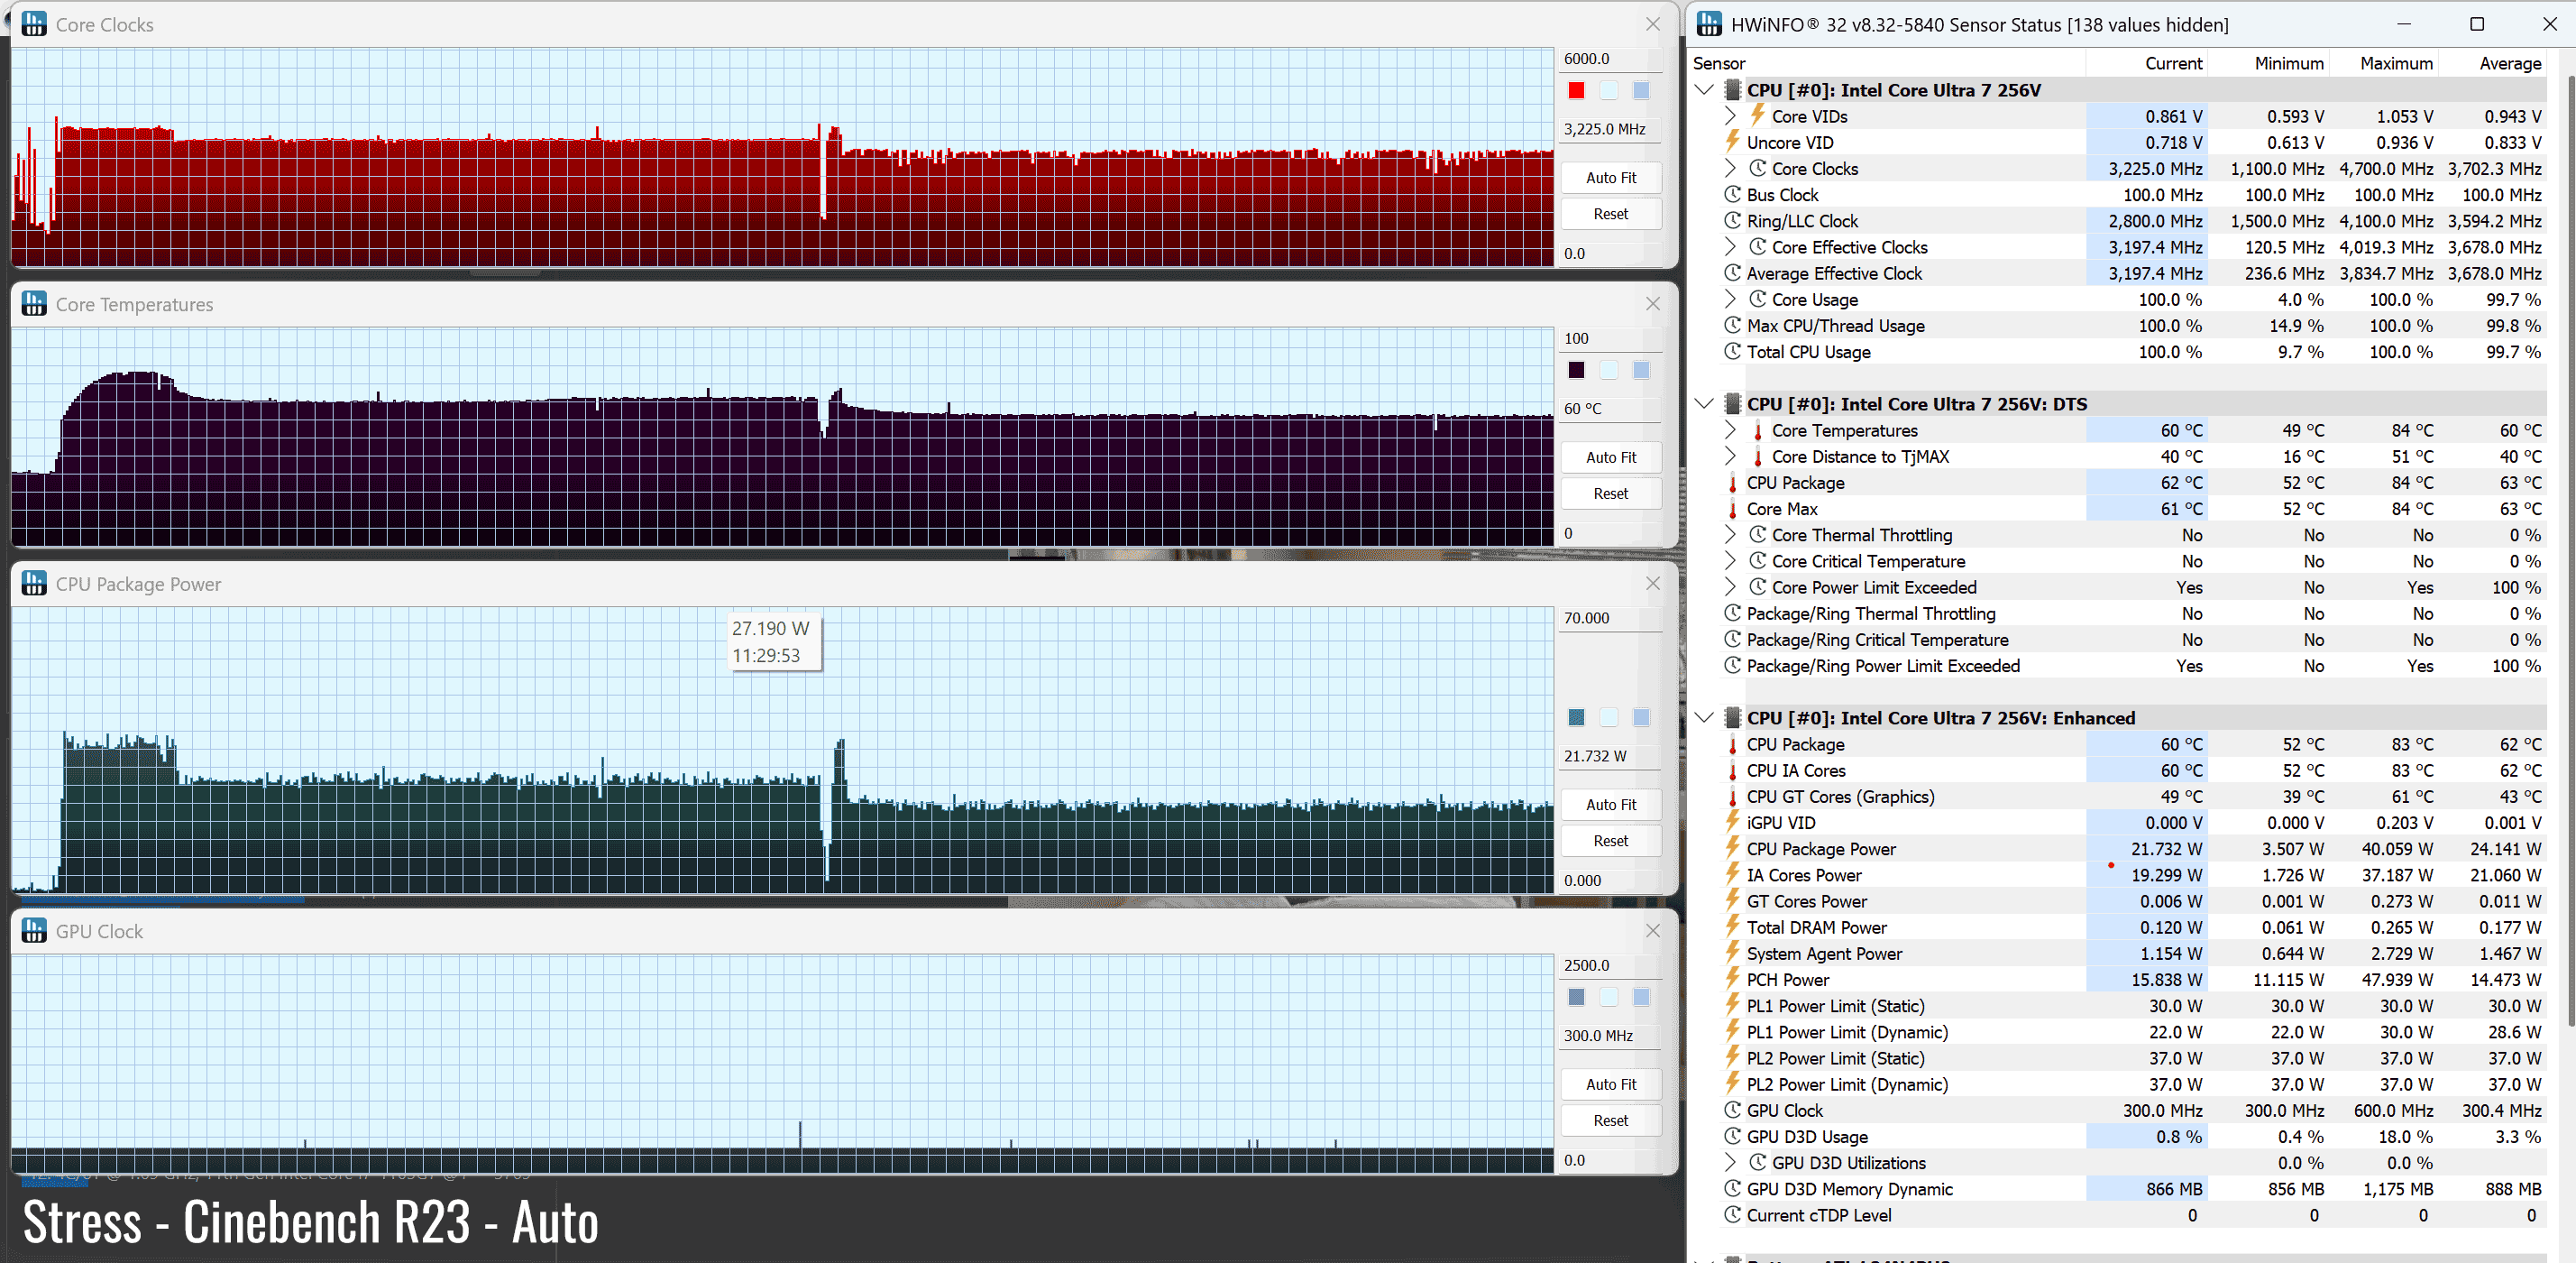Click the clock icon beside GPU D3D Usage
Viewport: 2576px width, 1263px height.
(1732, 1136)
